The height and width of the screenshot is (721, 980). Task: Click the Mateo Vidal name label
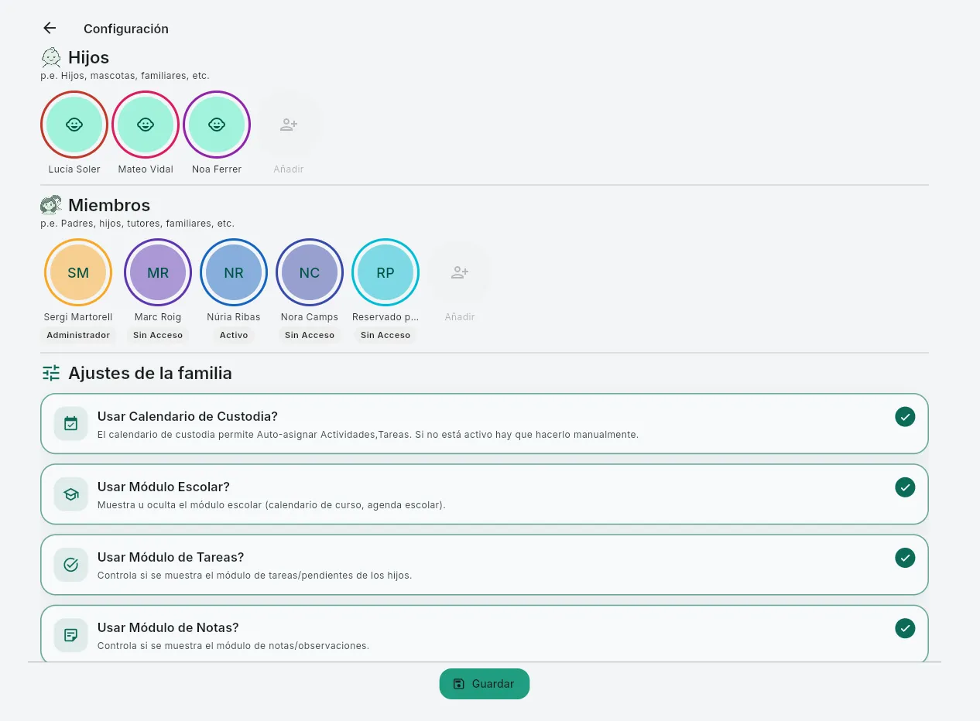[x=146, y=169]
